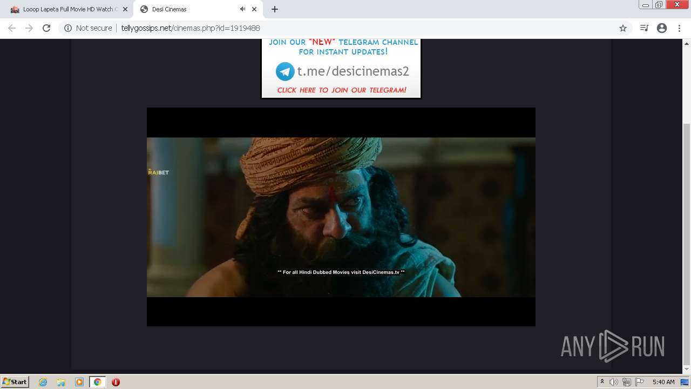
Task: Open Windows Explorer folder from taskbar
Action: click(x=61, y=382)
